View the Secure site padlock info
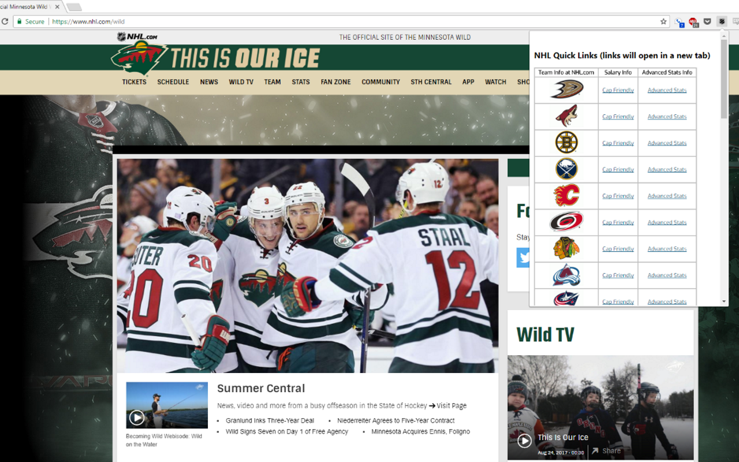The image size is (739, 462). coord(30,21)
